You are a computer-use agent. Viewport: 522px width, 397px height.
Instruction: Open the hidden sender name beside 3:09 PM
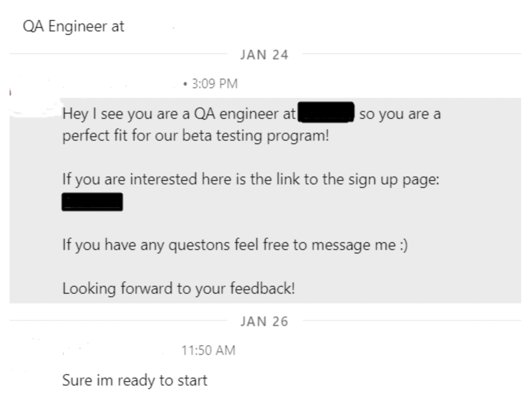point(122,84)
